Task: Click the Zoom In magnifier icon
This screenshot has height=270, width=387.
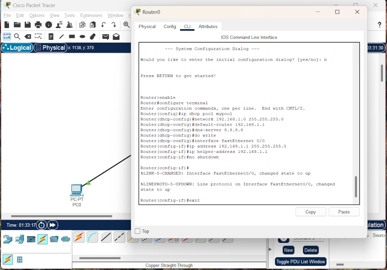Action: coord(126,25)
